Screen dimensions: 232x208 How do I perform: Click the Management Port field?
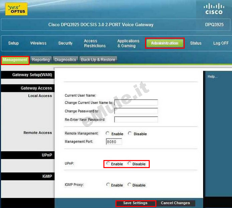(114, 142)
